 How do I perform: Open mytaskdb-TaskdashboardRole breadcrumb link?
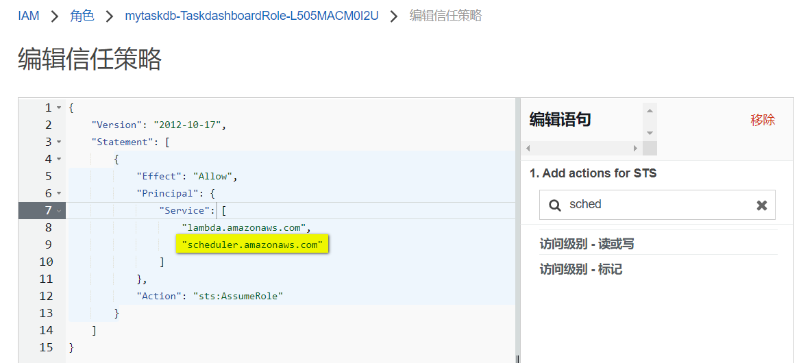coord(251,16)
